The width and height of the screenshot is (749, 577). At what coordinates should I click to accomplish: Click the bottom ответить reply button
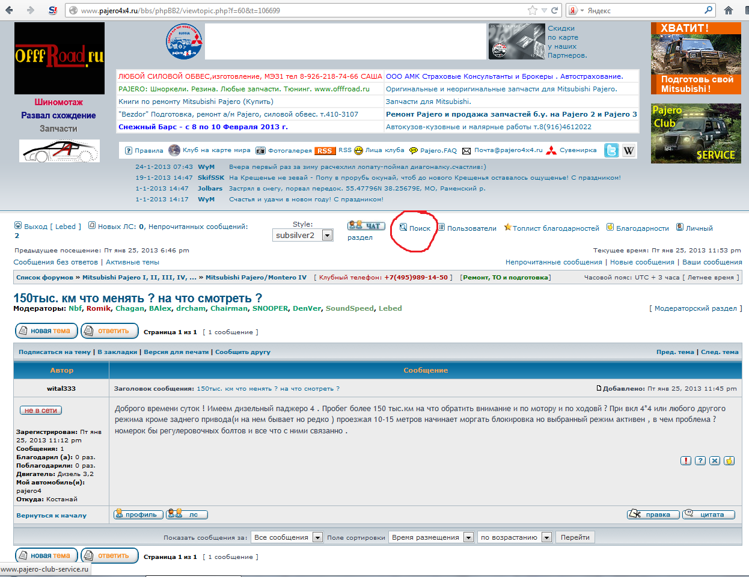pyautogui.click(x=109, y=555)
